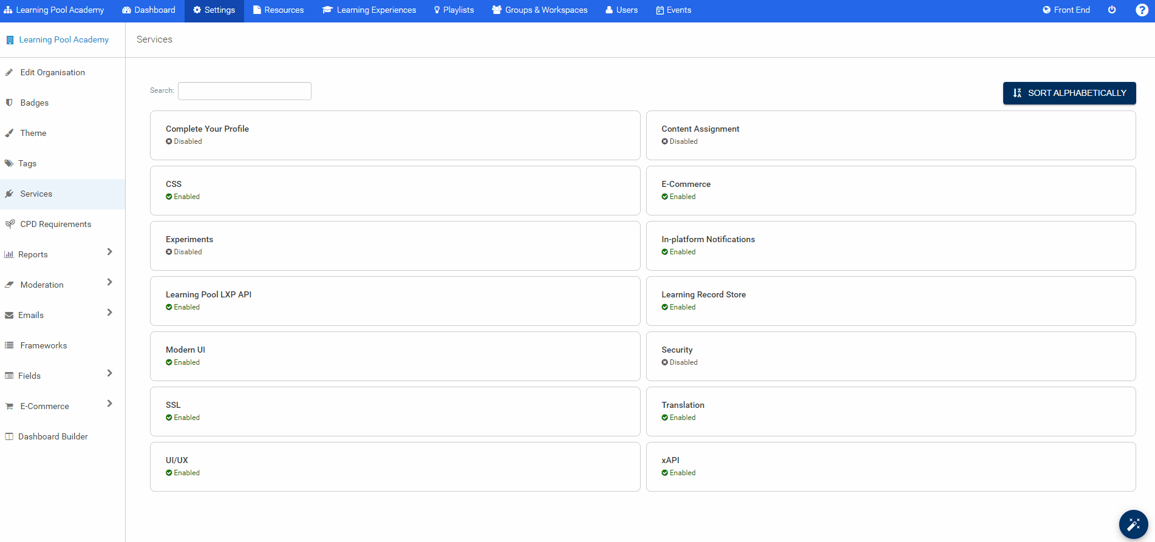
Task: Select CPD Requirements in the sidebar
Action: [x=55, y=224]
